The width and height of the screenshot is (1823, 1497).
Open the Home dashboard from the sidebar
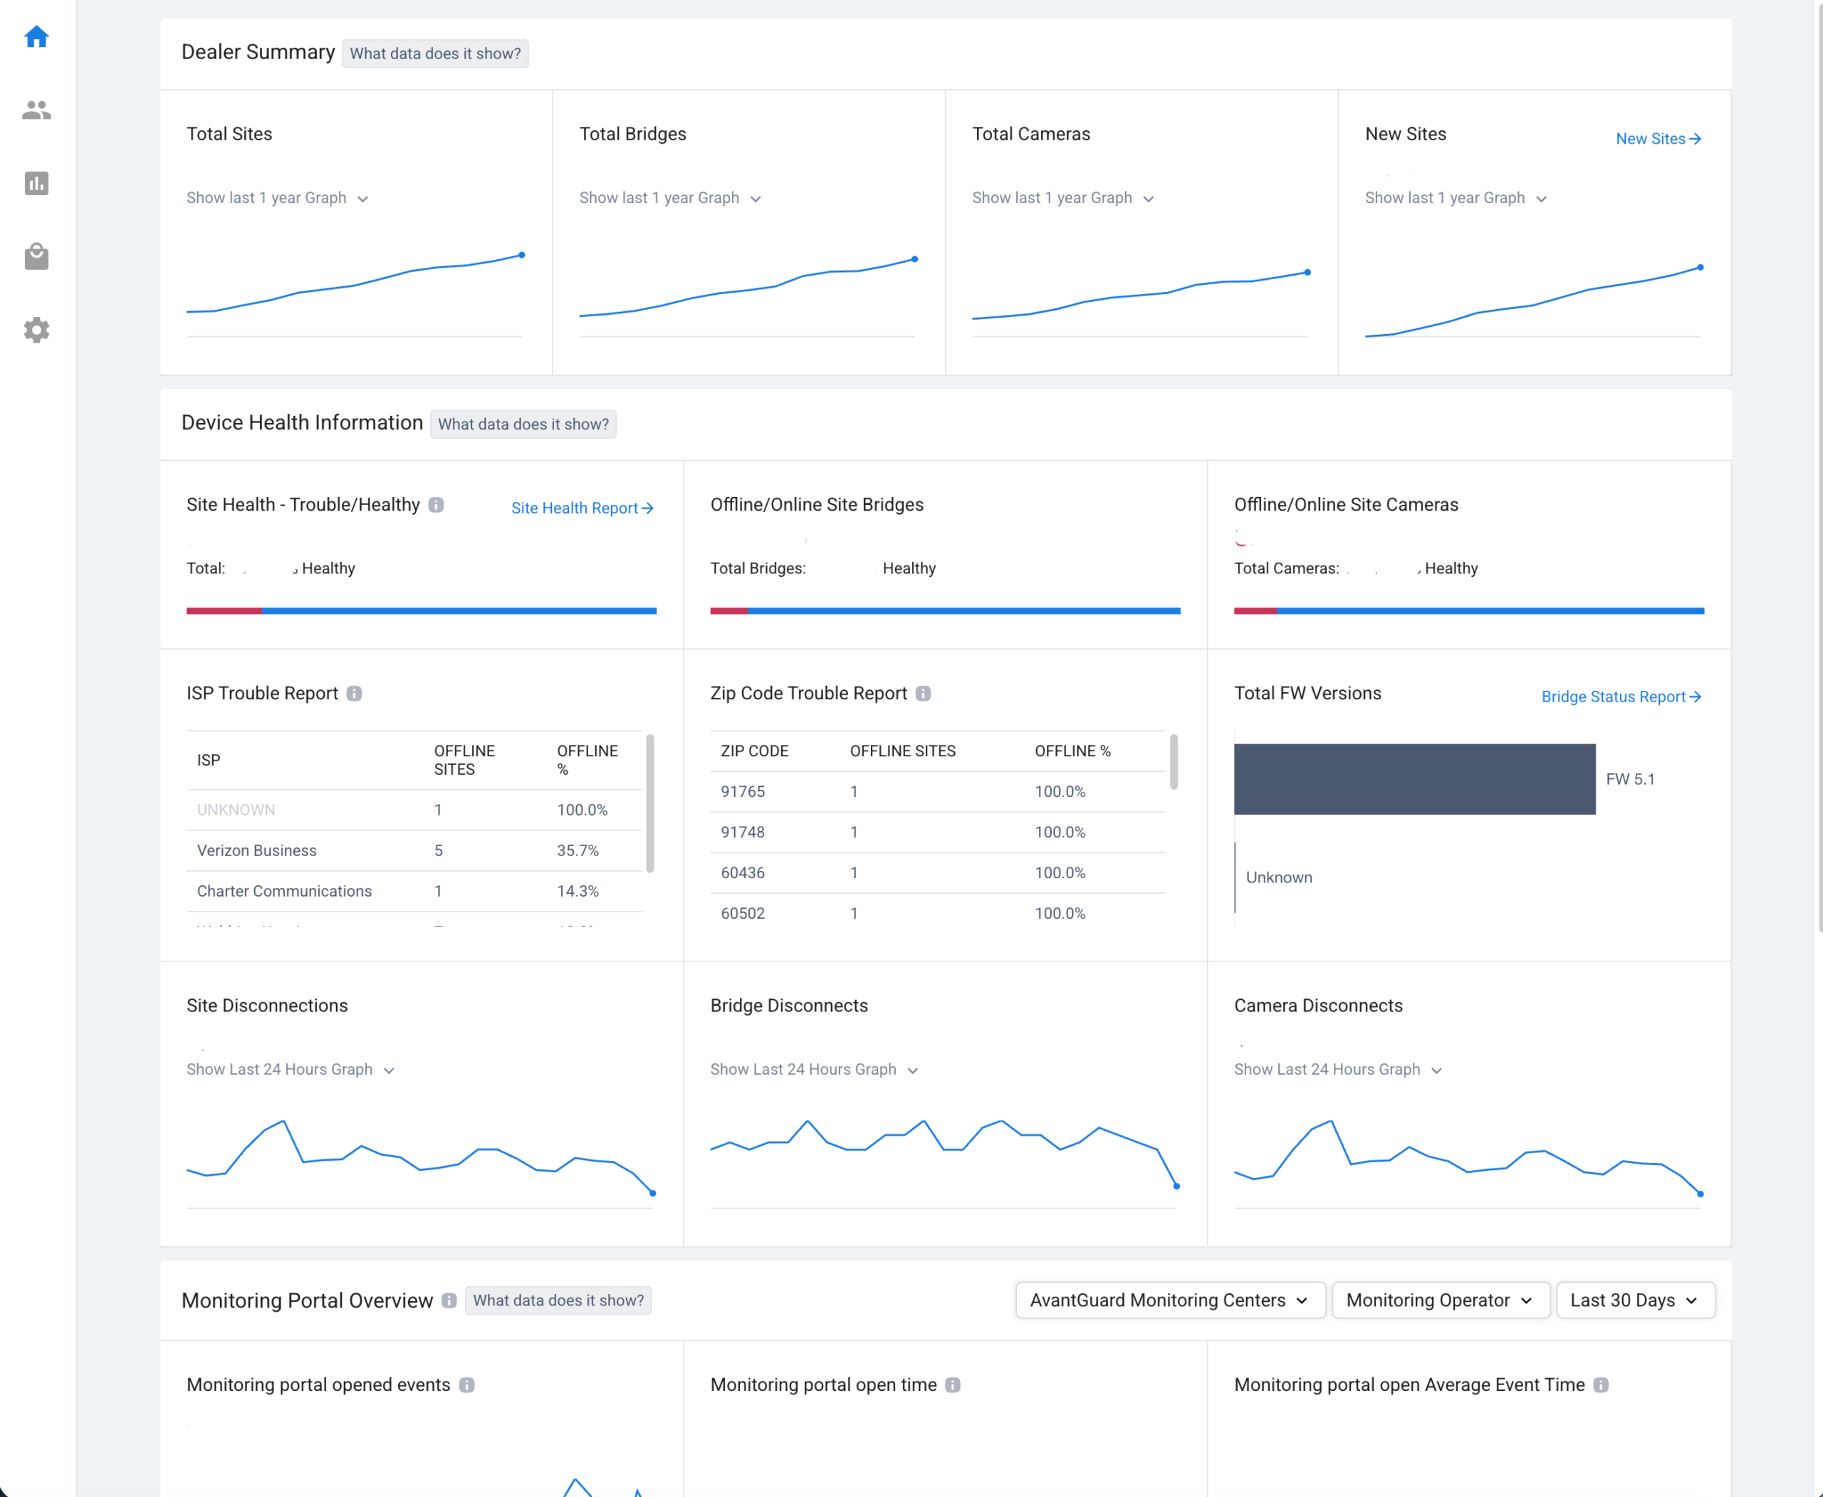click(36, 37)
